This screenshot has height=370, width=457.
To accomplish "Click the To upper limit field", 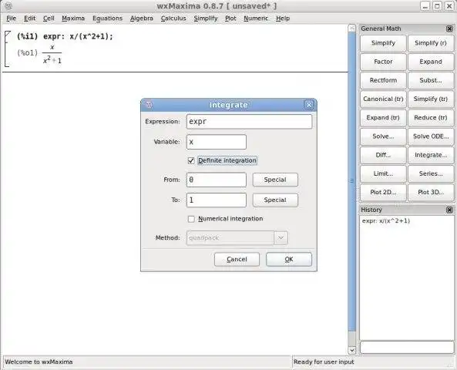I will point(217,200).
